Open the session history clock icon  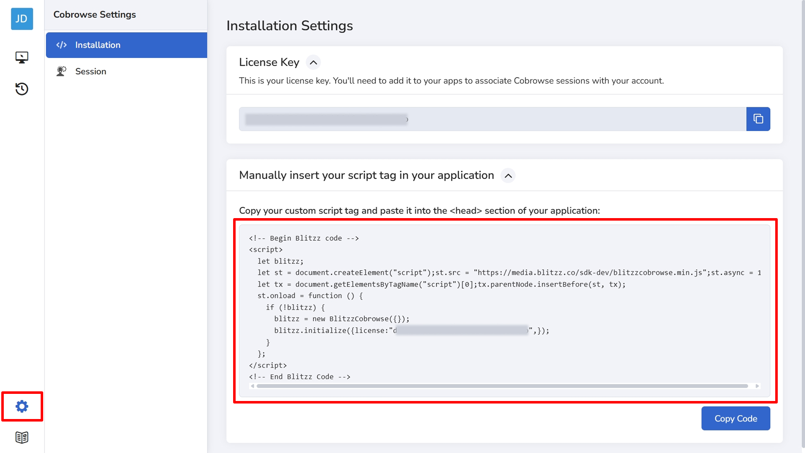click(22, 89)
